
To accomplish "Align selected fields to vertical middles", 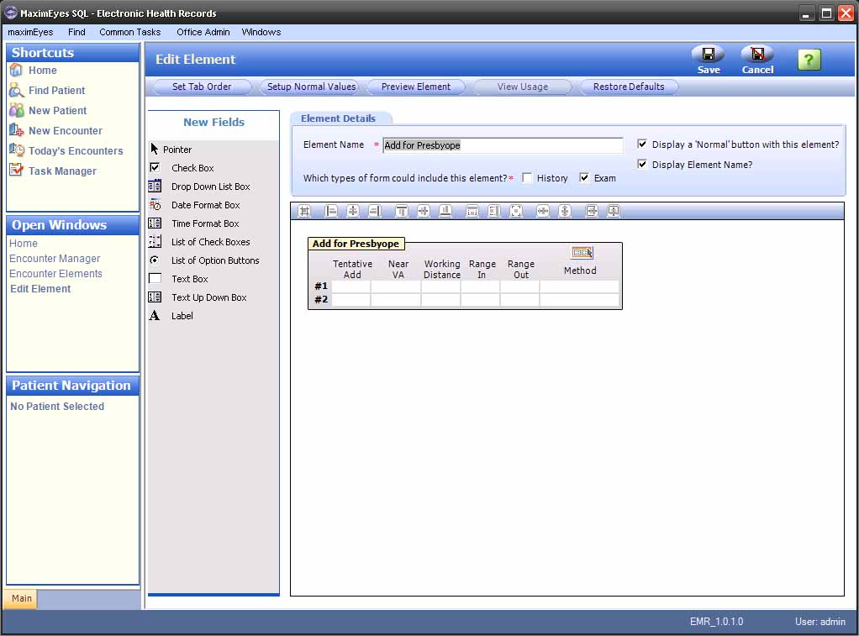I will pyautogui.click(x=424, y=211).
